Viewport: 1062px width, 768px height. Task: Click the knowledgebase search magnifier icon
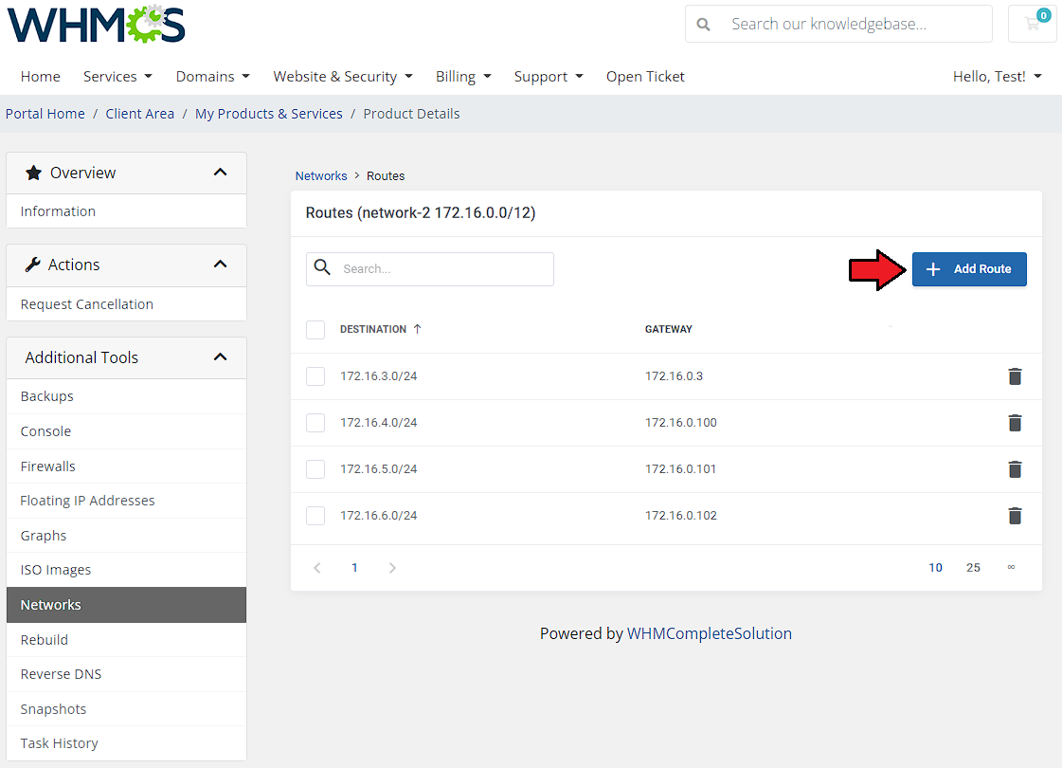[704, 25]
